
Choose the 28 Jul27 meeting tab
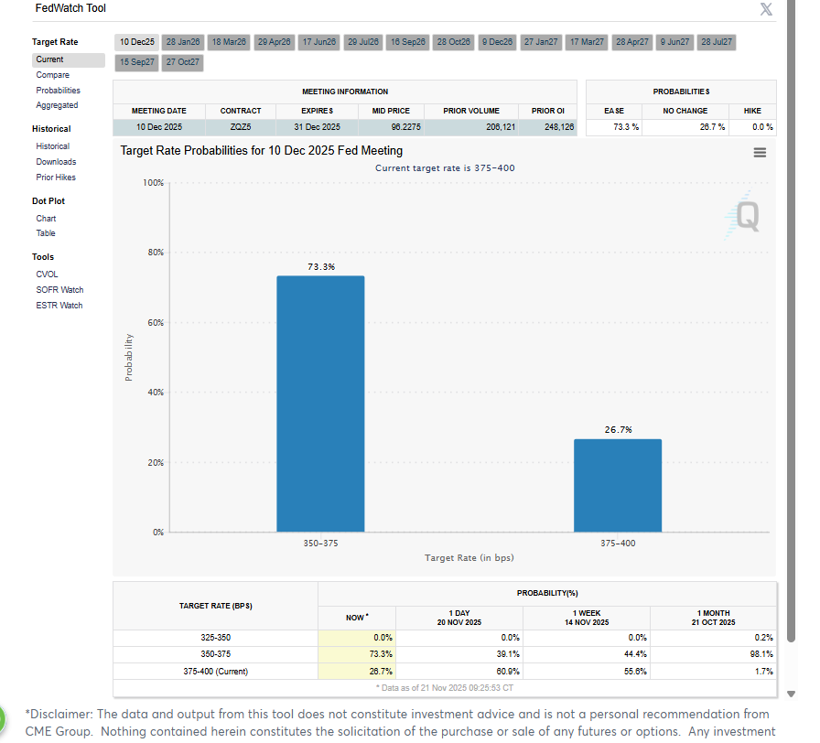pos(717,42)
